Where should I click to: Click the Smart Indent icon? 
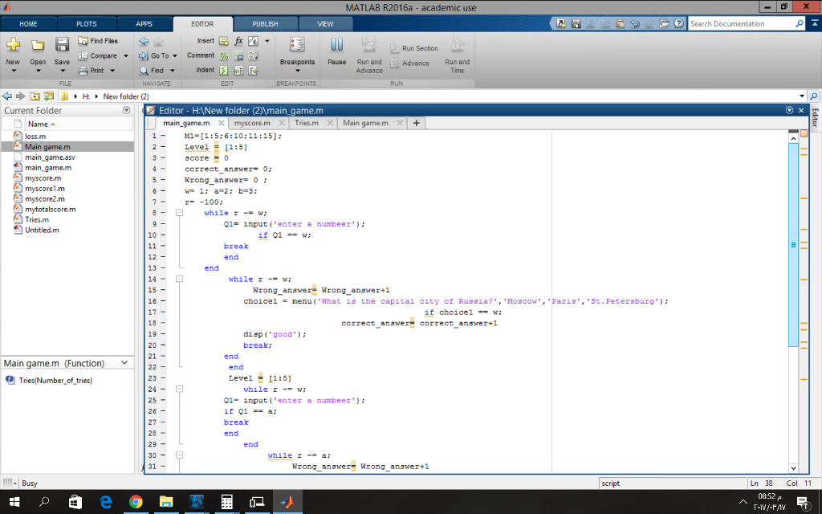[x=224, y=71]
